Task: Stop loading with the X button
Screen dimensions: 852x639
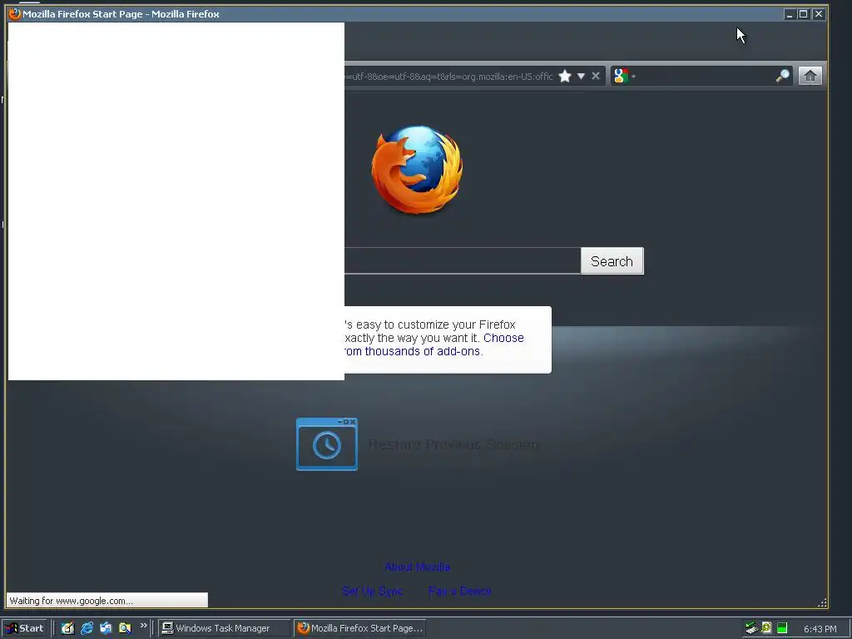Action: point(596,76)
